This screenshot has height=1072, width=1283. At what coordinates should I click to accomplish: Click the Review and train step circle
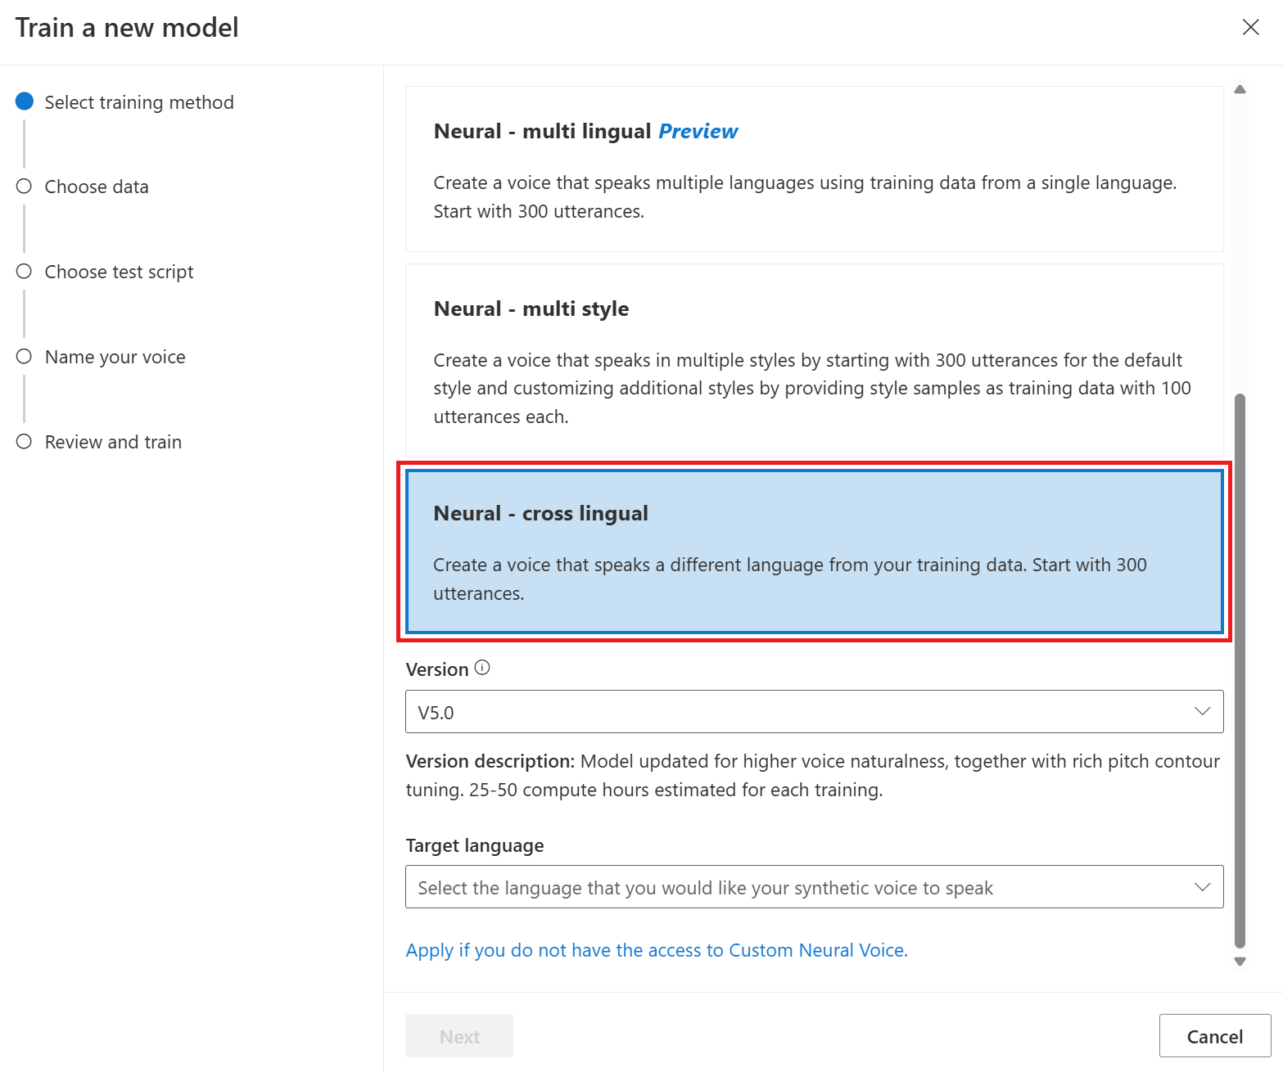pyautogui.click(x=24, y=441)
